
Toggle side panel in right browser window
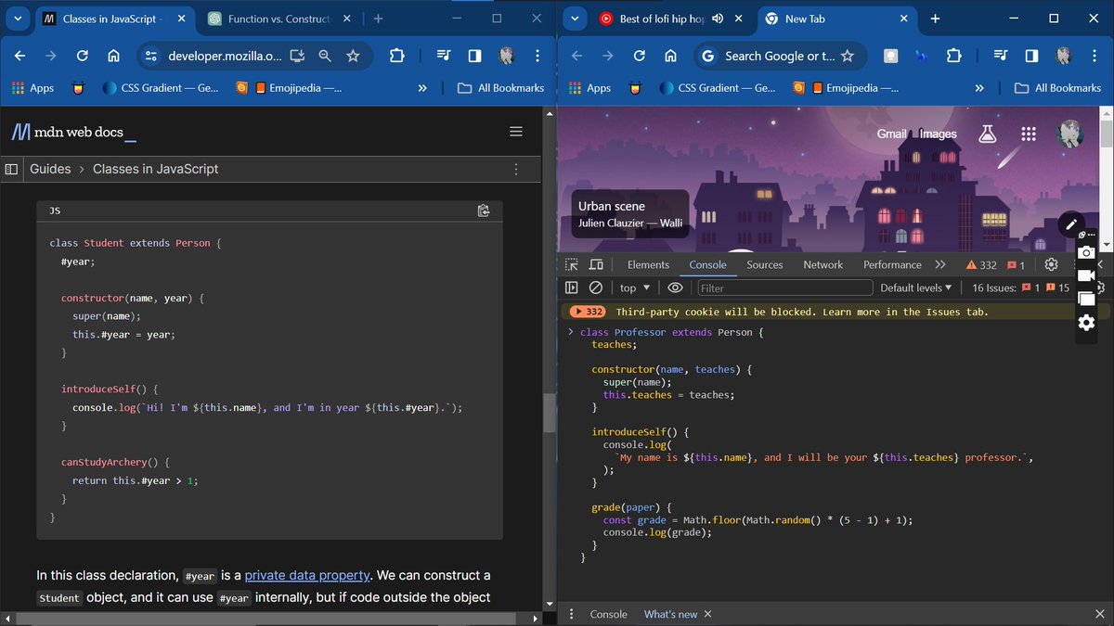[x=1031, y=56]
